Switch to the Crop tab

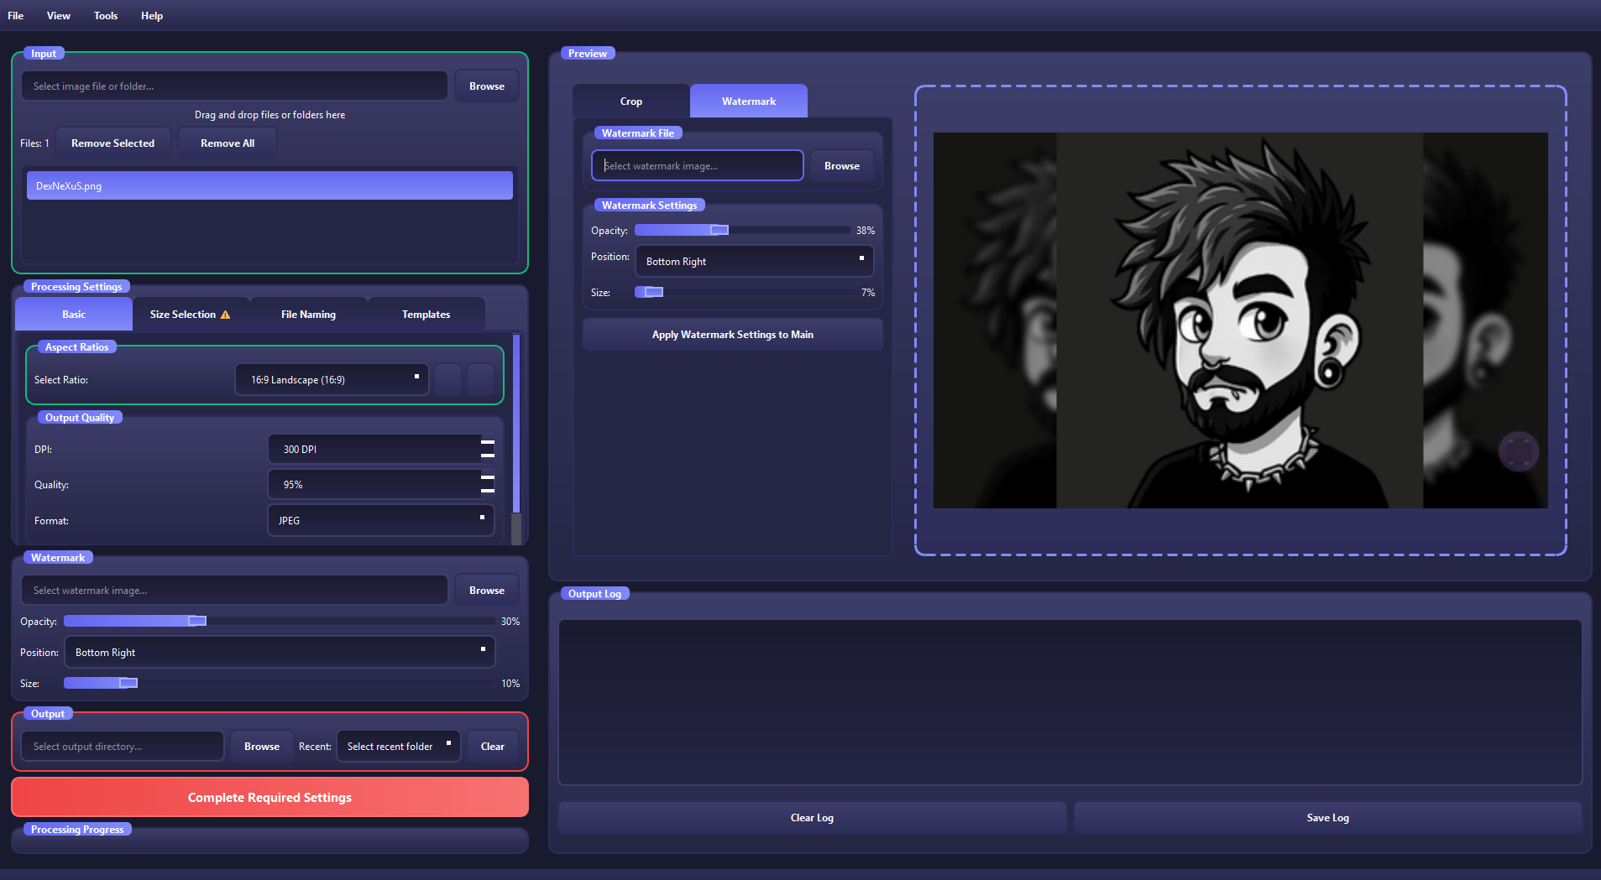(630, 101)
